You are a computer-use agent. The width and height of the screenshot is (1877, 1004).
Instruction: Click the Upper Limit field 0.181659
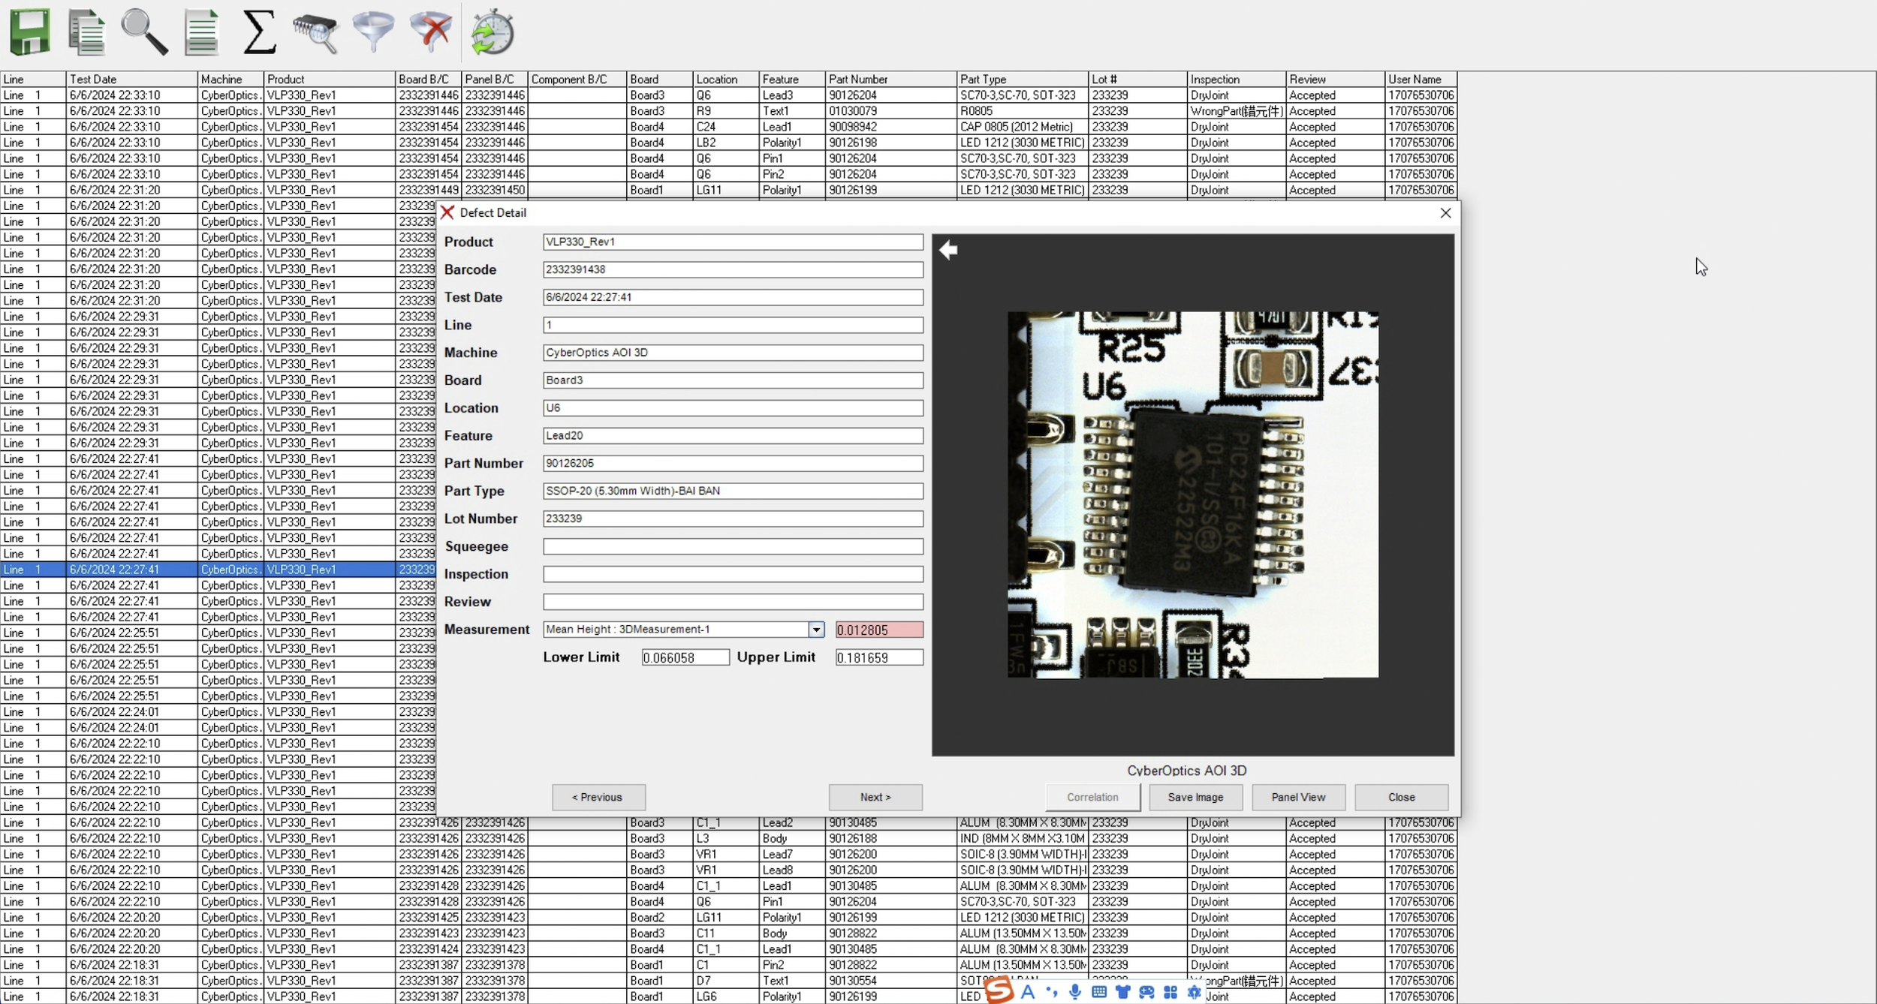pyautogui.click(x=879, y=657)
